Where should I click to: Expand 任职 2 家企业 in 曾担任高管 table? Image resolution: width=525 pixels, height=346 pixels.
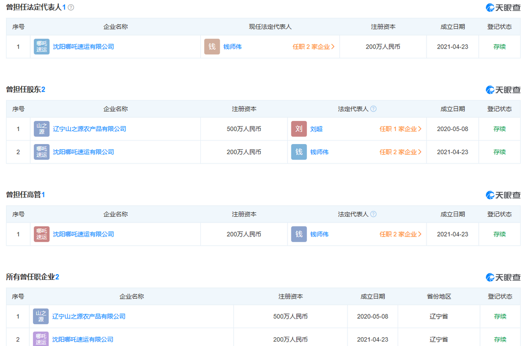pos(400,234)
